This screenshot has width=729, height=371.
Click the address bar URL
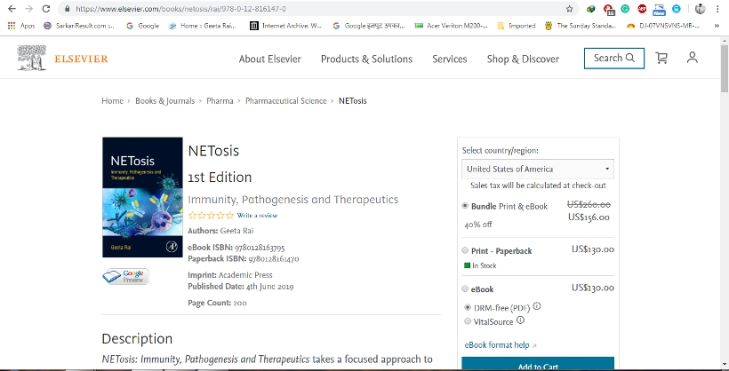[180, 9]
